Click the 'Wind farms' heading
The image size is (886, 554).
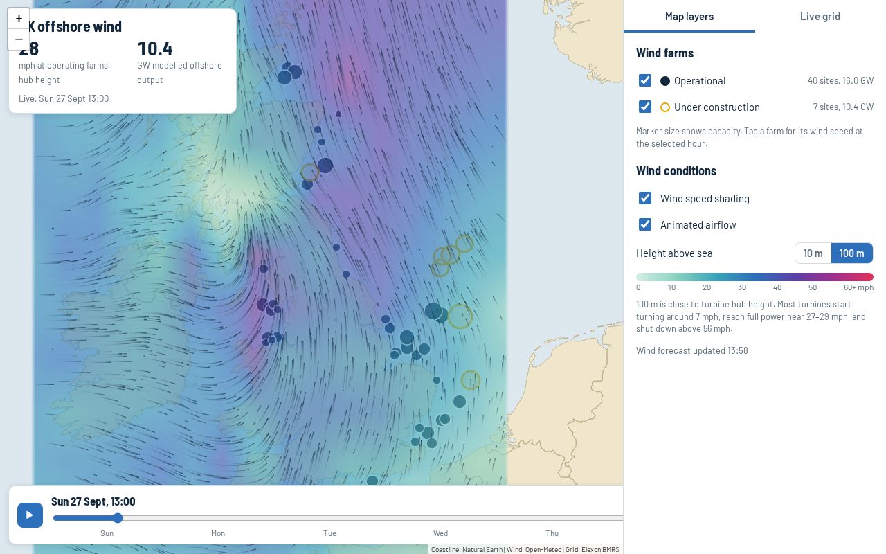tap(664, 53)
